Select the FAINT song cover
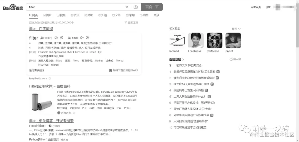This screenshot has height=142, width=299. point(233,41)
